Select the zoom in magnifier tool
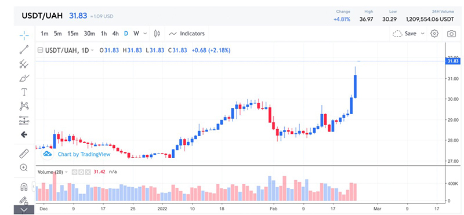This screenshot has height=215, width=464. (x=24, y=167)
